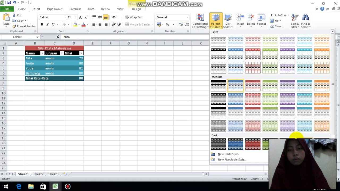This screenshot has height=191, width=340.
Task: Switch to the Design tab
Action: point(137,9)
